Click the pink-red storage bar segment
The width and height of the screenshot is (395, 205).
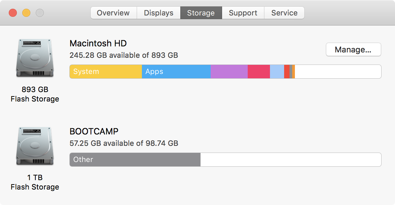coord(259,72)
